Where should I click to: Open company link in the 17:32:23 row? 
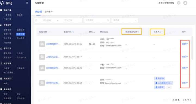pos(53,68)
